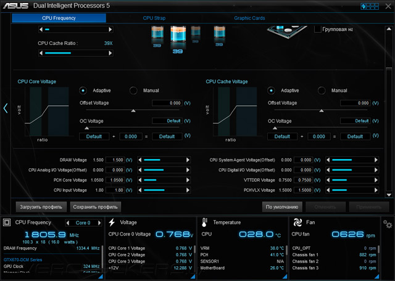This screenshot has width=395, height=281.
Task: Click the DRAM Voltage 1.500 input field
Action: (115, 160)
